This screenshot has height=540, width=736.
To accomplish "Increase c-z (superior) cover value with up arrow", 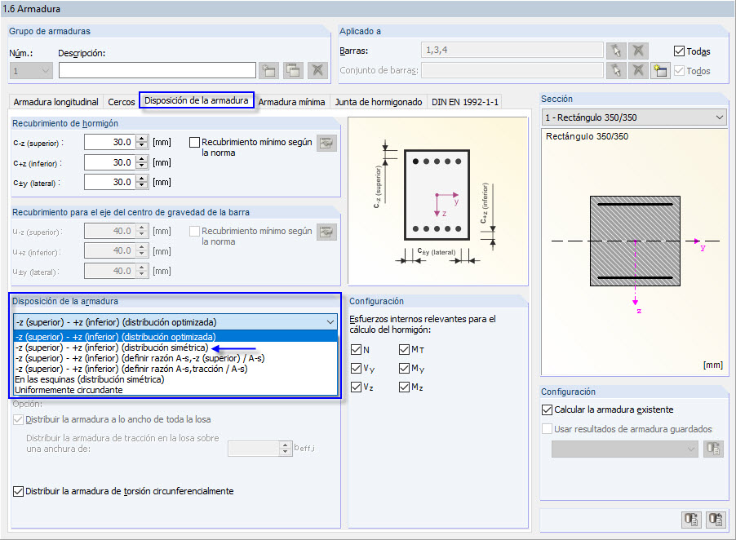I will click(x=142, y=139).
